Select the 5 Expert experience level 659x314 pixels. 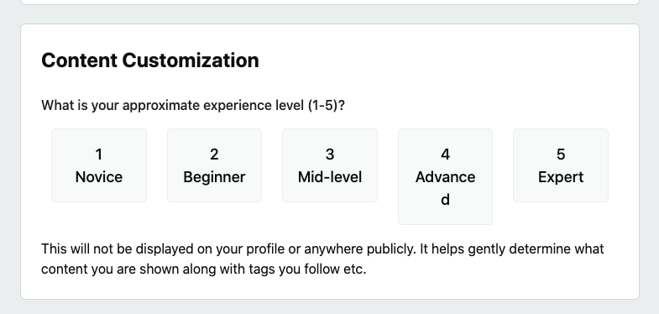pyautogui.click(x=561, y=165)
